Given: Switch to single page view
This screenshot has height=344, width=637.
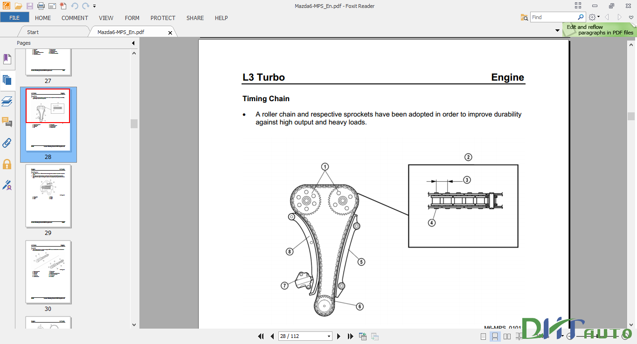Looking at the screenshot, I should pyautogui.click(x=484, y=336).
